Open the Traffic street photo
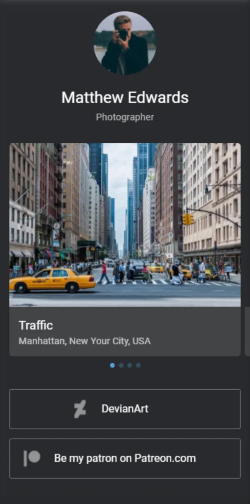Viewport: 250px width, 504px height. tap(125, 225)
